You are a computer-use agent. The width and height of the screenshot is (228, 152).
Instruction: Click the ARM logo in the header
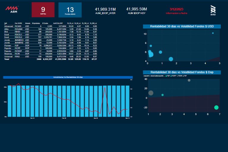(11, 9)
